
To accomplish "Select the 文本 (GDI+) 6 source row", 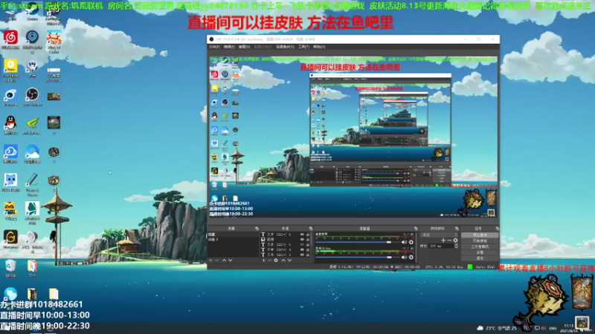I will coord(283,235).
